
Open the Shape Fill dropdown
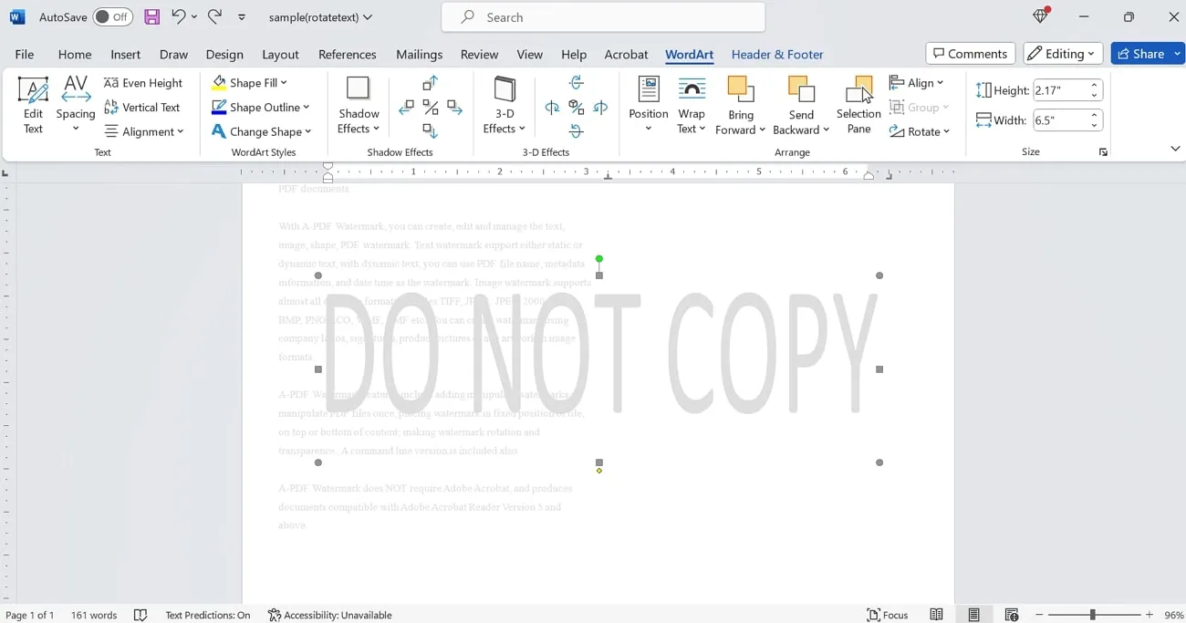tap(251, 82)
